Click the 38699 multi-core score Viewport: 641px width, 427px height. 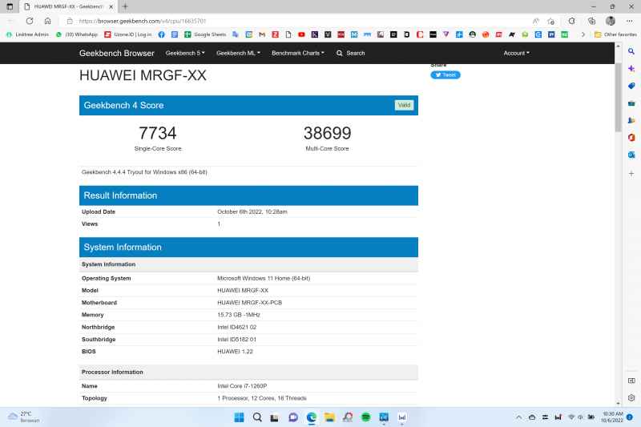point(327,133)
